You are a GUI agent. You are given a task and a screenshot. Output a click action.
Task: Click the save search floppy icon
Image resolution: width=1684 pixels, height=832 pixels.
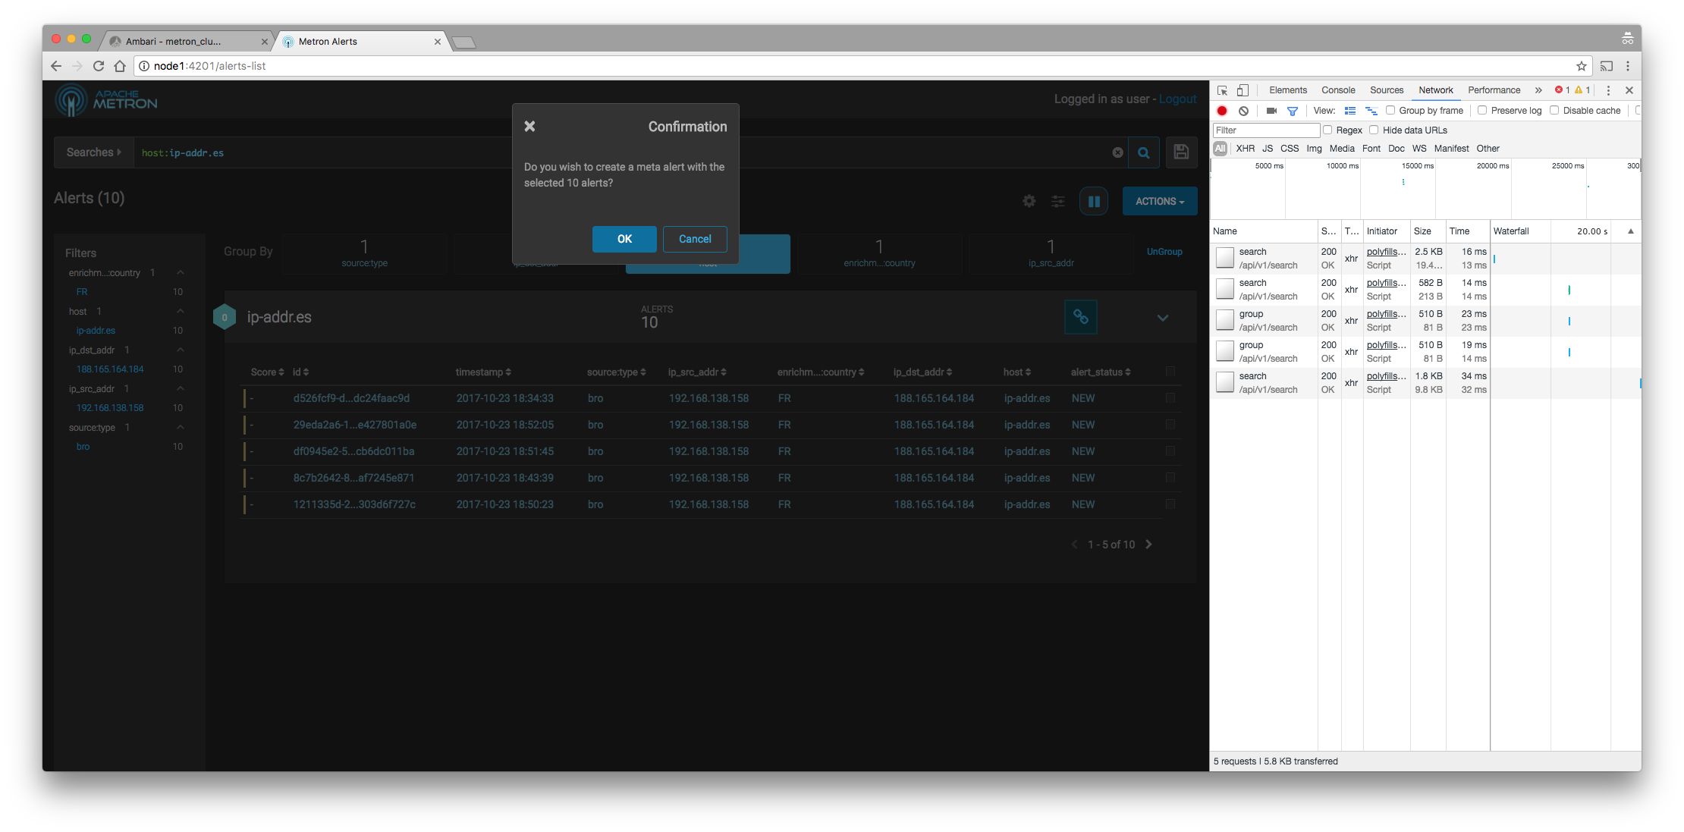(x=1181, y=152)
